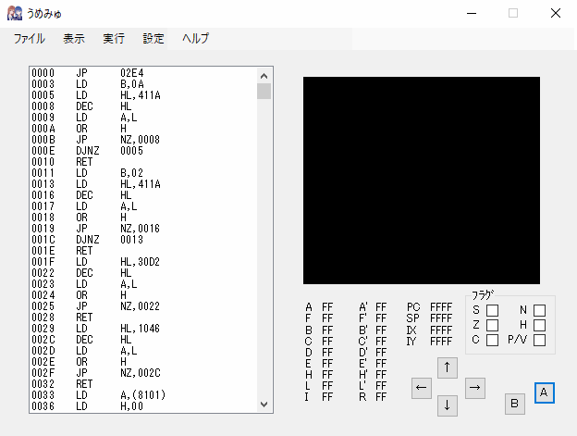Click the PC register value FFFF
The height and width of the screenshot is (436, 577).
441,307
